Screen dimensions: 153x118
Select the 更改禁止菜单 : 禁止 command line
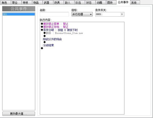82,24
